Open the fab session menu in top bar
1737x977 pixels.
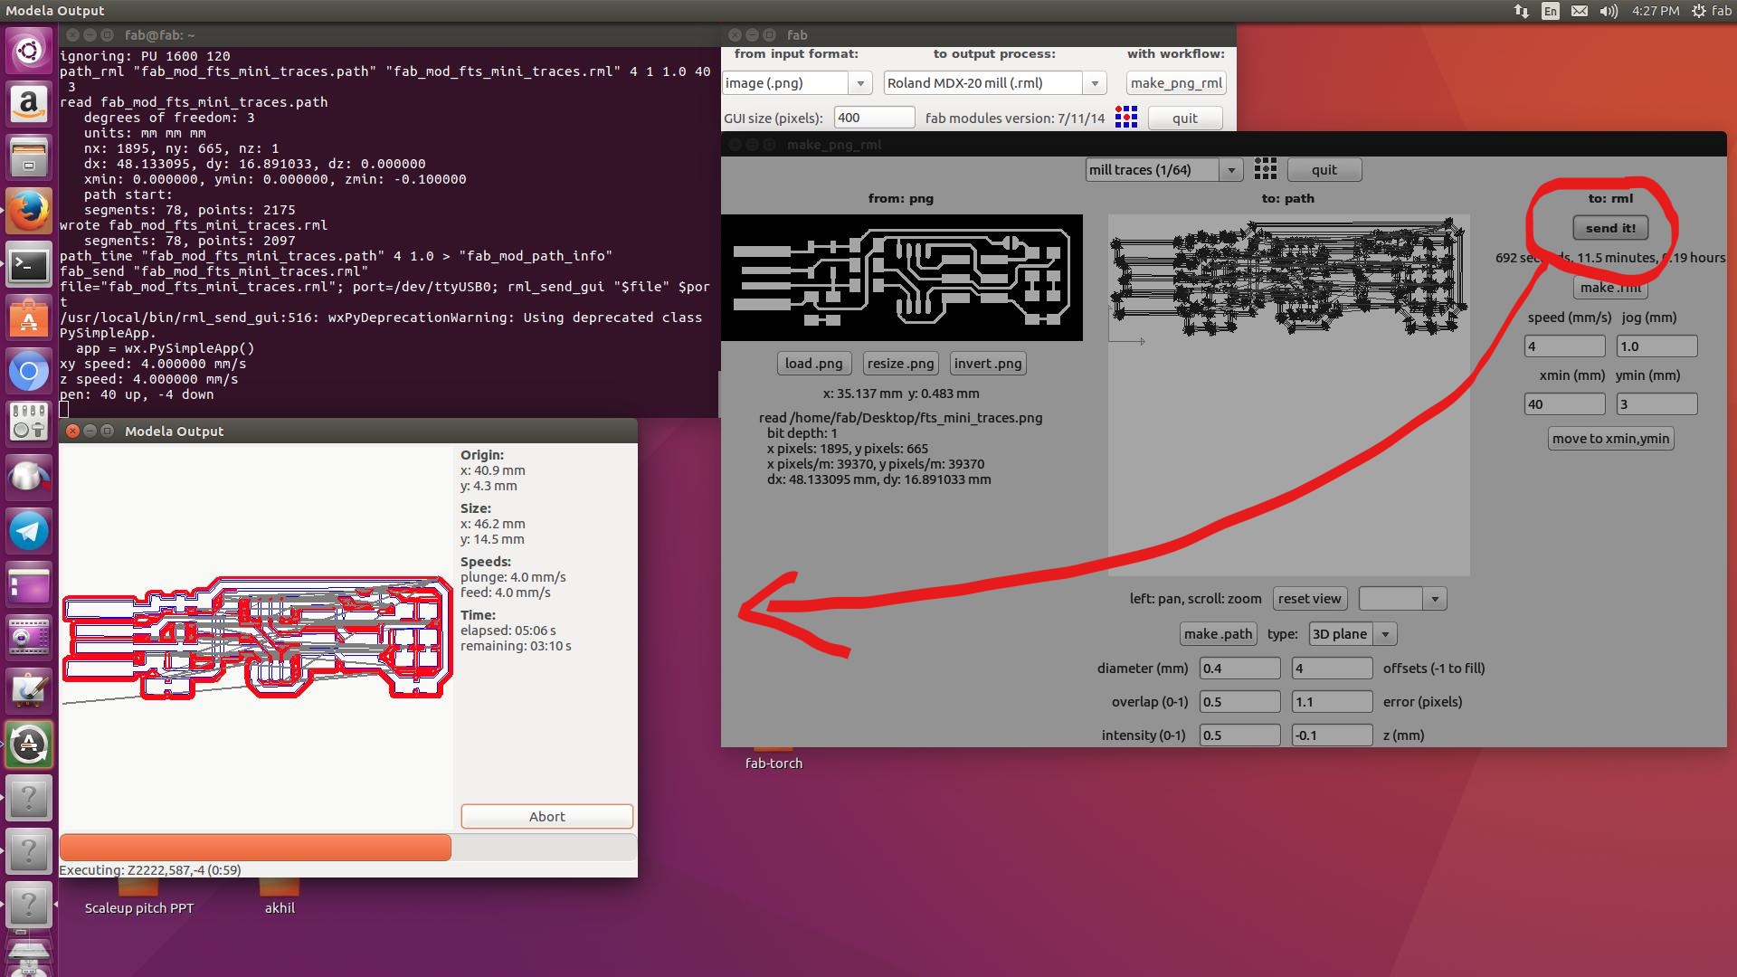pos(1711,11)
